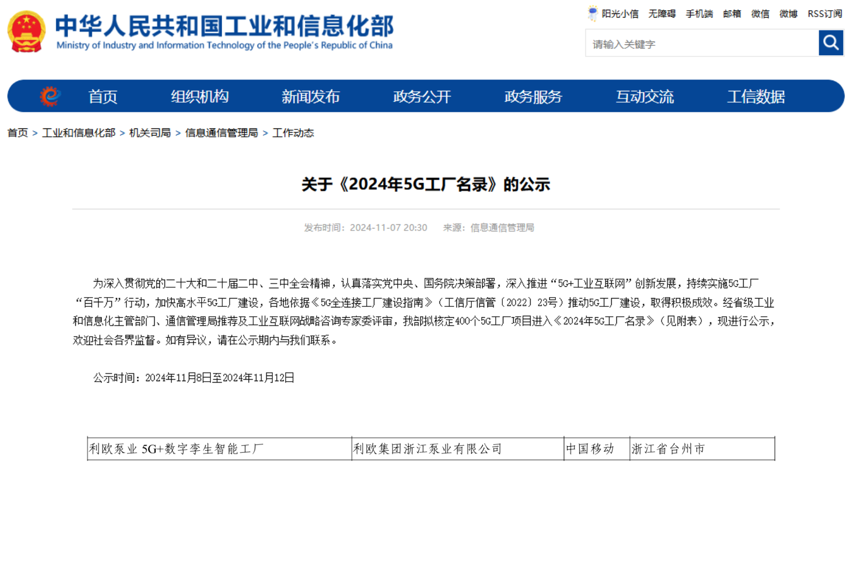Click the 微博 link at top
The height and width of the screenshot is (573, 852).
click(x=788, y=14)
